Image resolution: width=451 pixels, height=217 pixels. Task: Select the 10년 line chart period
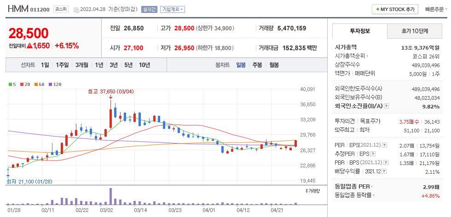click(x=145, y=65)
